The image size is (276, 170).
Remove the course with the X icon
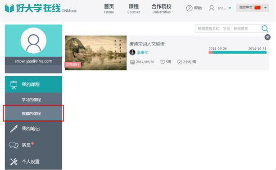[x=267, y=37]
